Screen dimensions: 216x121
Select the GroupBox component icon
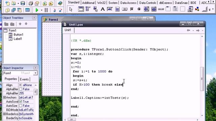click(168, 9)
